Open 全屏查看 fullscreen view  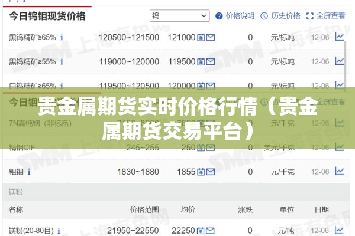331,16
